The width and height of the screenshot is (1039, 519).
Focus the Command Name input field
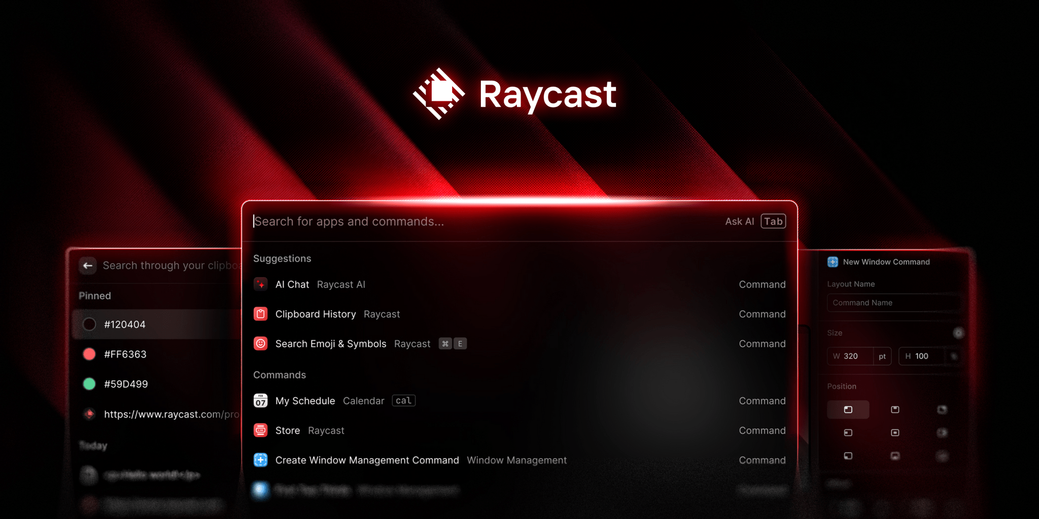[x=893, y=303]
